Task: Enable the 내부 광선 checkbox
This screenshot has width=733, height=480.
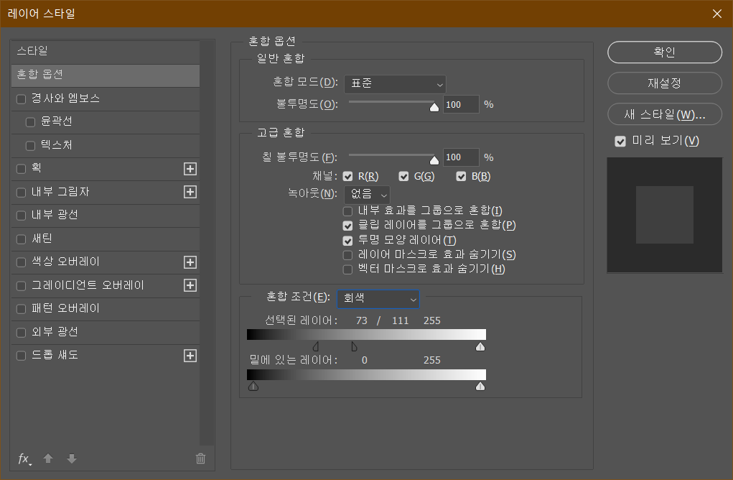Action: (21, 216)
